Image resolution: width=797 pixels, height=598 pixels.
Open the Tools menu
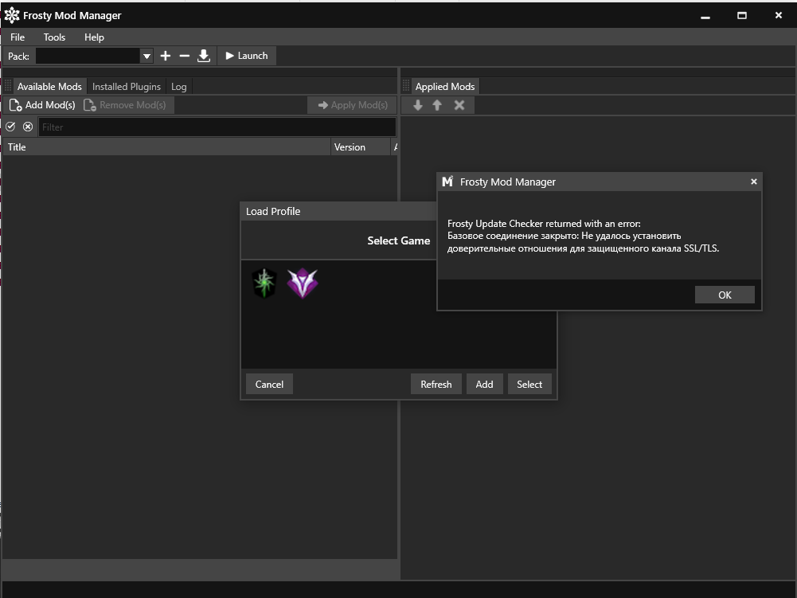coord(54,37)
